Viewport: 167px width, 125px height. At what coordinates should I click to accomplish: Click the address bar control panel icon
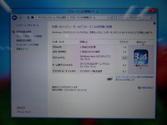[33, 17]
